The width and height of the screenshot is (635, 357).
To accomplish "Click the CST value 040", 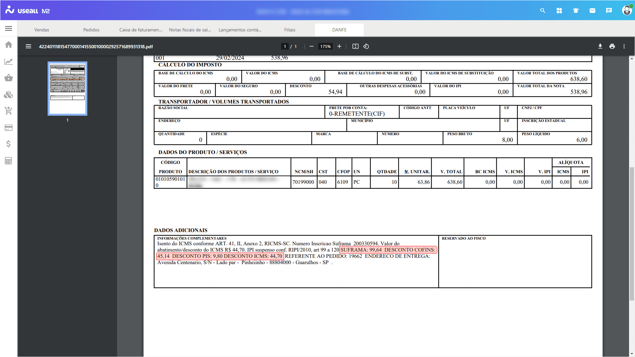I will coord(323,182).
